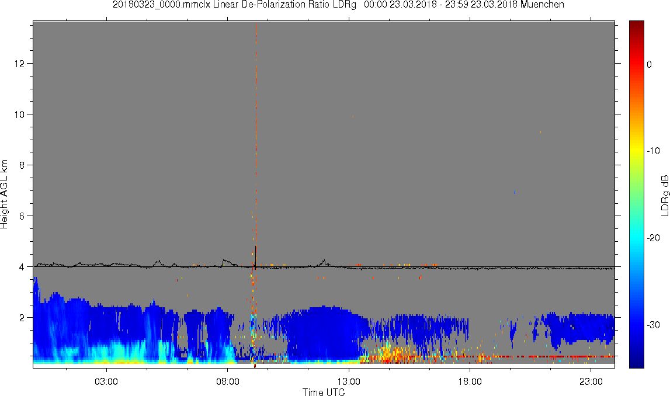670x396 pixels.
Task: Click the colorbar label '-10'
Action: click(653, 151)
